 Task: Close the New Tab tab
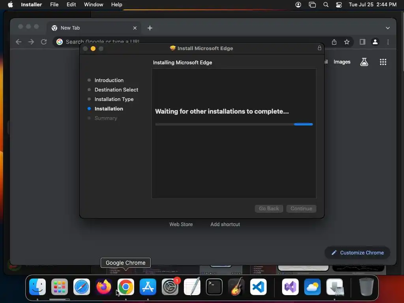point(135,28)
